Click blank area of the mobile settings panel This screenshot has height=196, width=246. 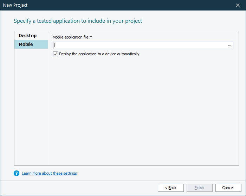click(141, 112)
